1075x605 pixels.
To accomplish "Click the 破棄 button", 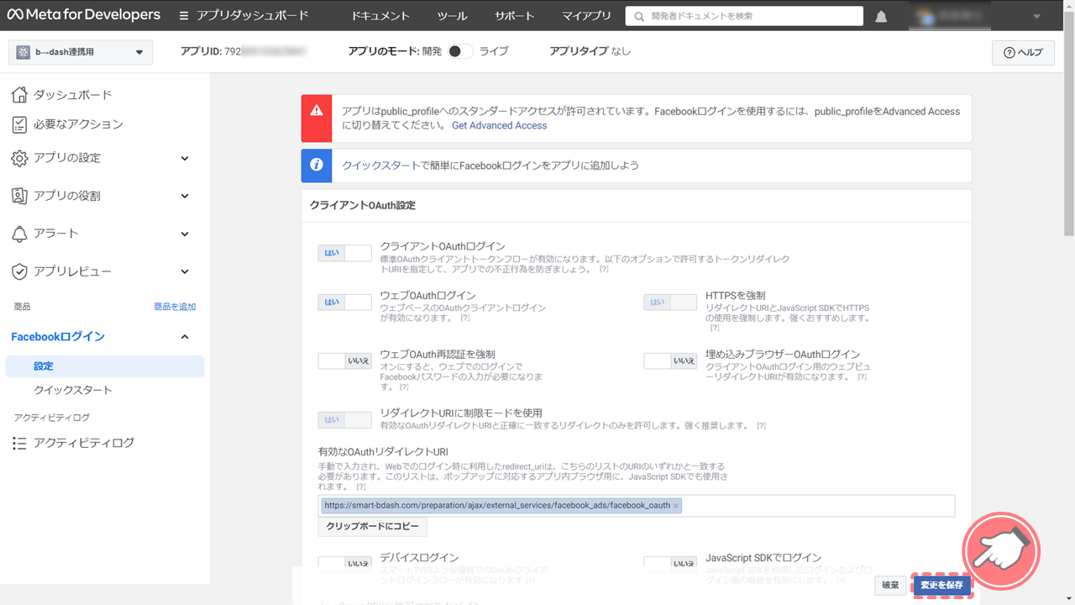I will pos(890,585).
